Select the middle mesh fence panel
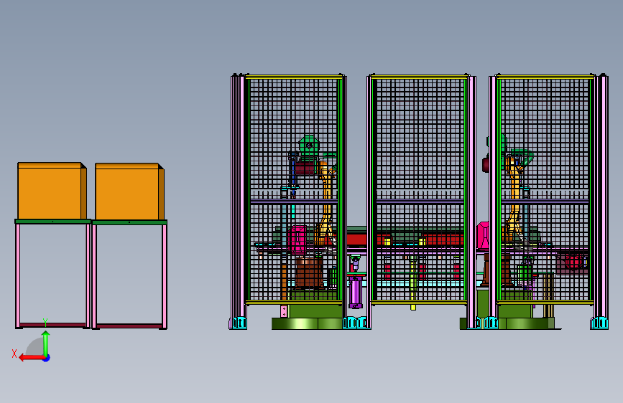This screenshot has width=623, height=403. click(x=420, y=189)
